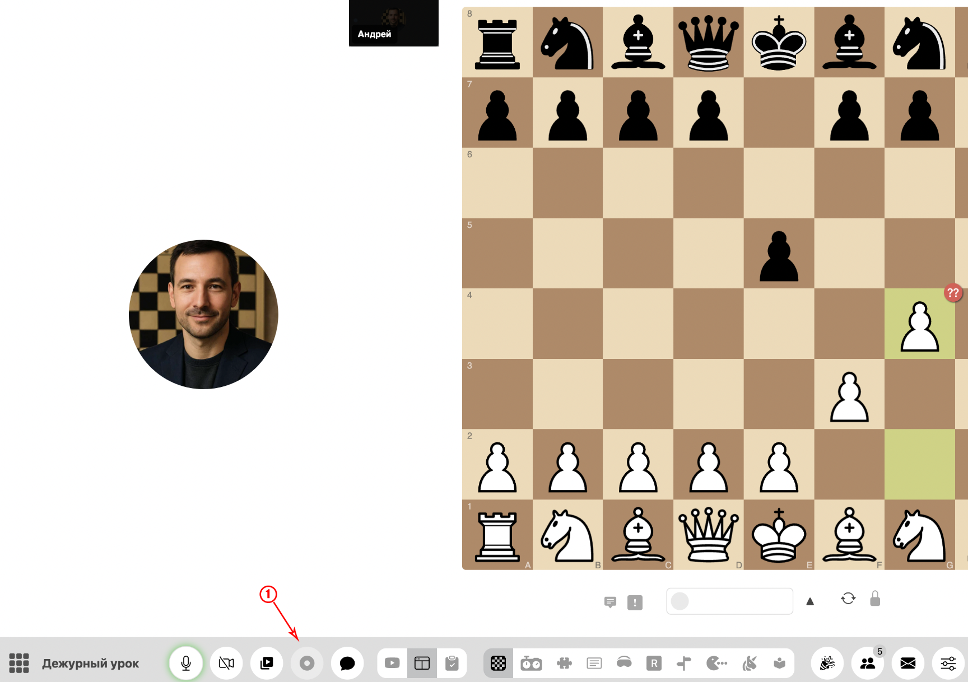Open the sliders settings button
968x682 pixels.
948,663
